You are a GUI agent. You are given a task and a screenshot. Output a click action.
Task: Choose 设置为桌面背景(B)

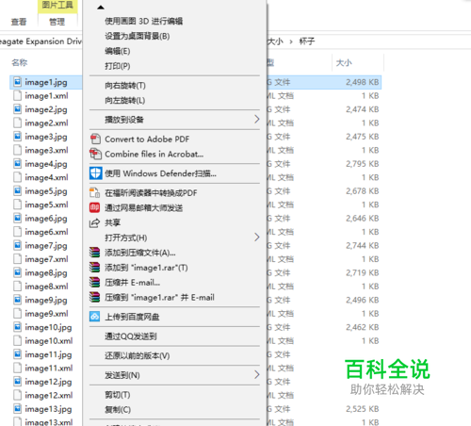138,36
